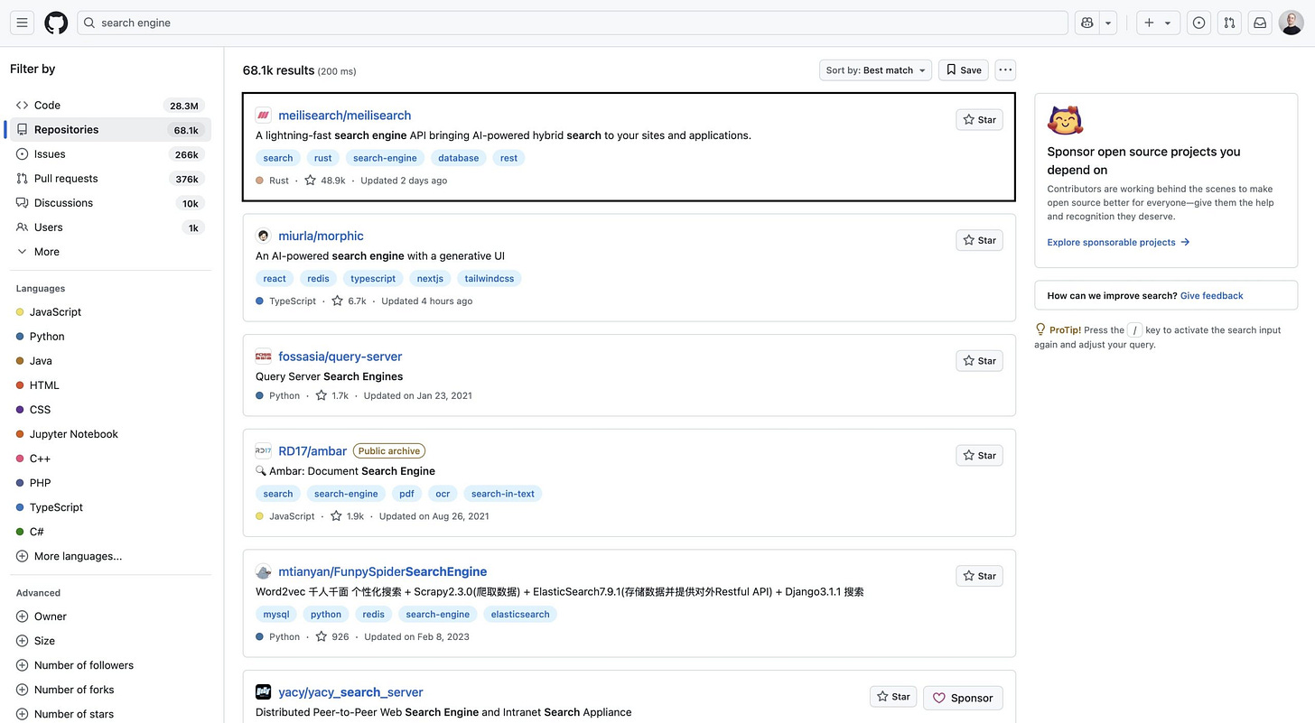This screenshot has width=1315, height=723.
Task: Click meilisearch repository avatar icon
Action: (263, 116)
